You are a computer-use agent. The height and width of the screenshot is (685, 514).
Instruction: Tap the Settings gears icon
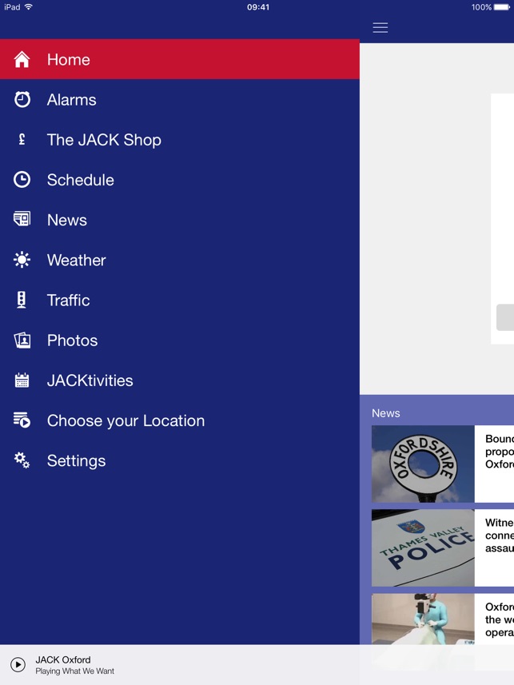tap(22, 460)
